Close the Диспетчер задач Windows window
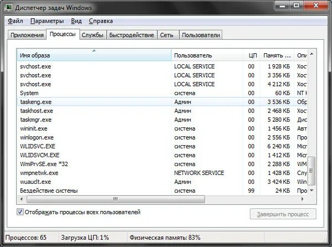The image size is (332, 247). [x=316, y=6]
